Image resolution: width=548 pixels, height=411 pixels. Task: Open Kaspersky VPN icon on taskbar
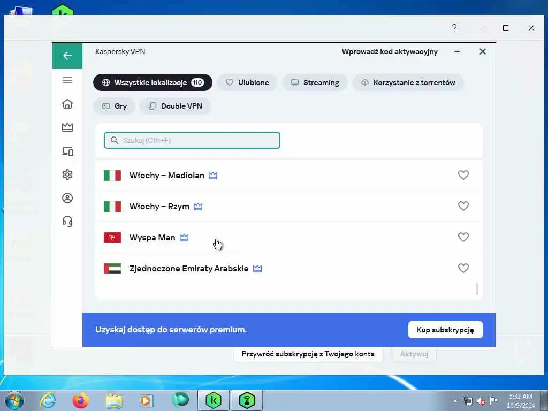(247, 400)
